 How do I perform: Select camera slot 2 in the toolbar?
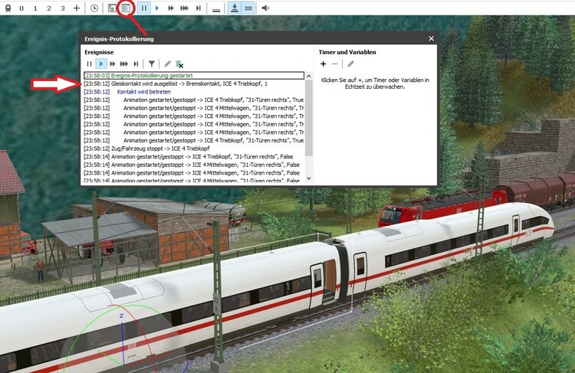click(x=49, y=8)
